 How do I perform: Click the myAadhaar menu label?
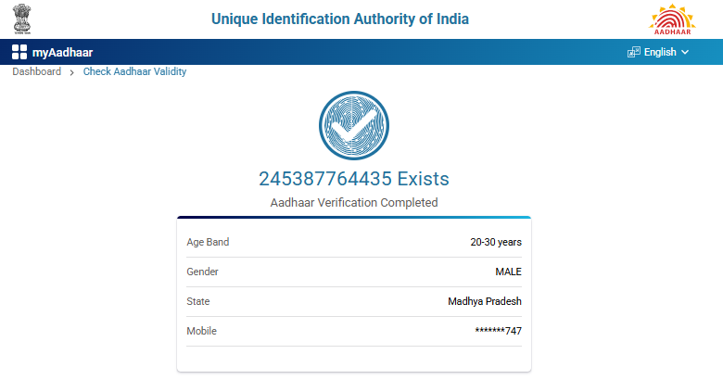coord(62,53)
